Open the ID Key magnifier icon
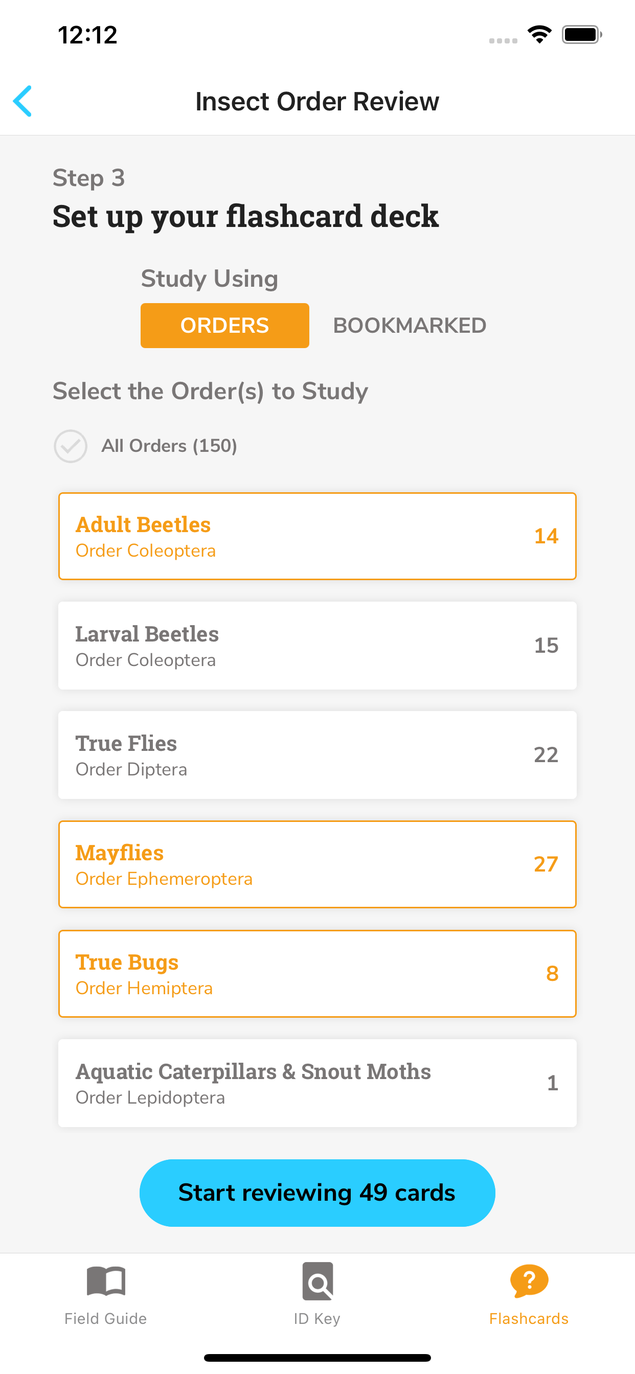Screen dimensions: 635x1374 [318, 1280]
